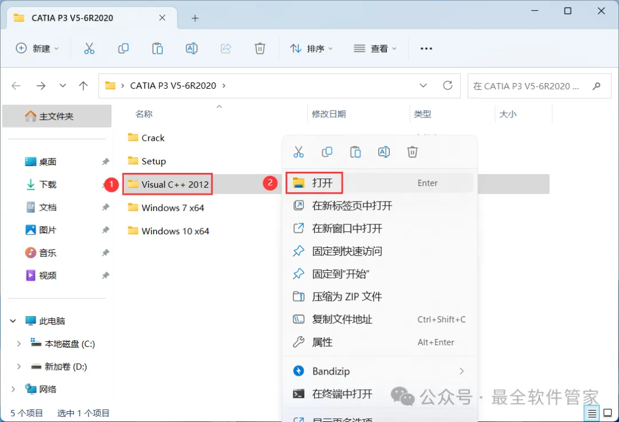Click the pin icon next to 桌面
This screenshot has height=422, width=619.
click(105, 161)
